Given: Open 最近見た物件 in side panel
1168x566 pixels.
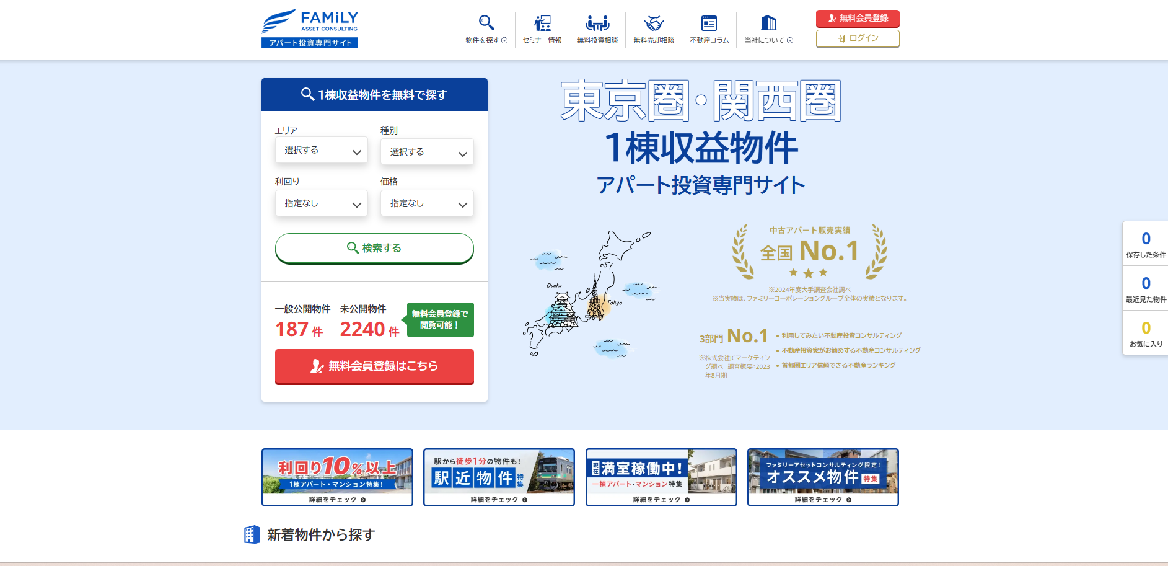Looking at the screenshot, I should click(1145, 289).
